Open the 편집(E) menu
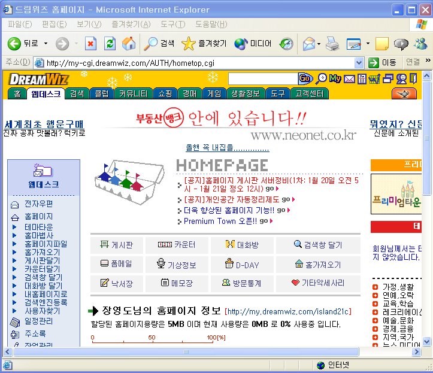This screenshot has height=373, width=433. (x=54, y=25)
